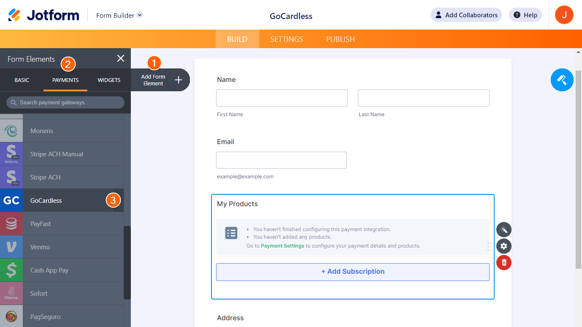Select Stripe ACH Manual gateway
The image size is (582, 327).
pyautogui.click(x=62, y=154)
